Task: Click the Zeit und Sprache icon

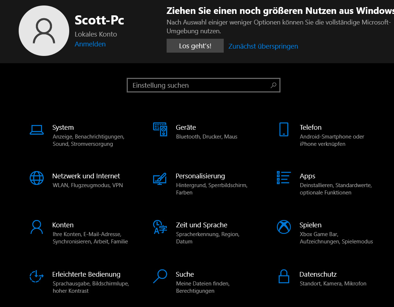Action: pos(160,227)
